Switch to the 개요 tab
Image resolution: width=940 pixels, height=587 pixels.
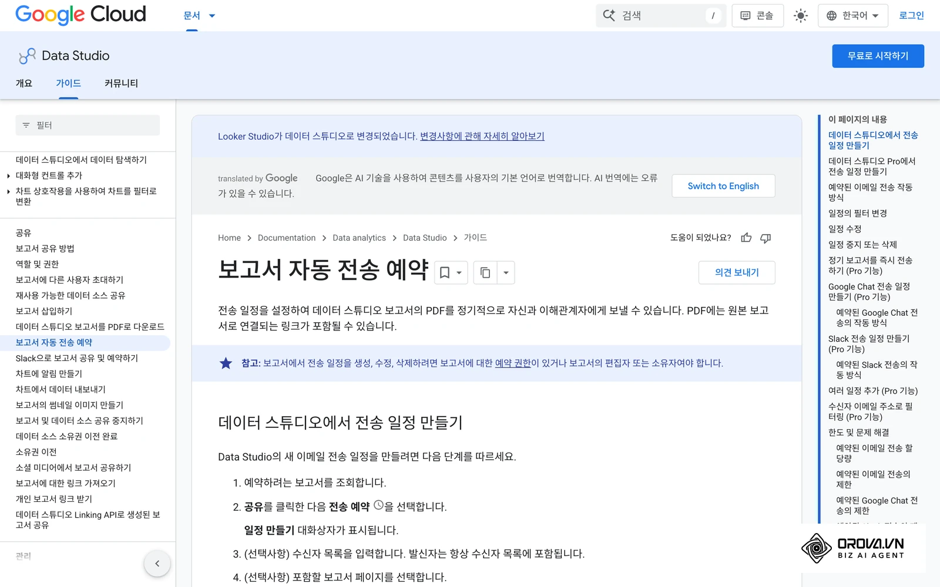24,83
